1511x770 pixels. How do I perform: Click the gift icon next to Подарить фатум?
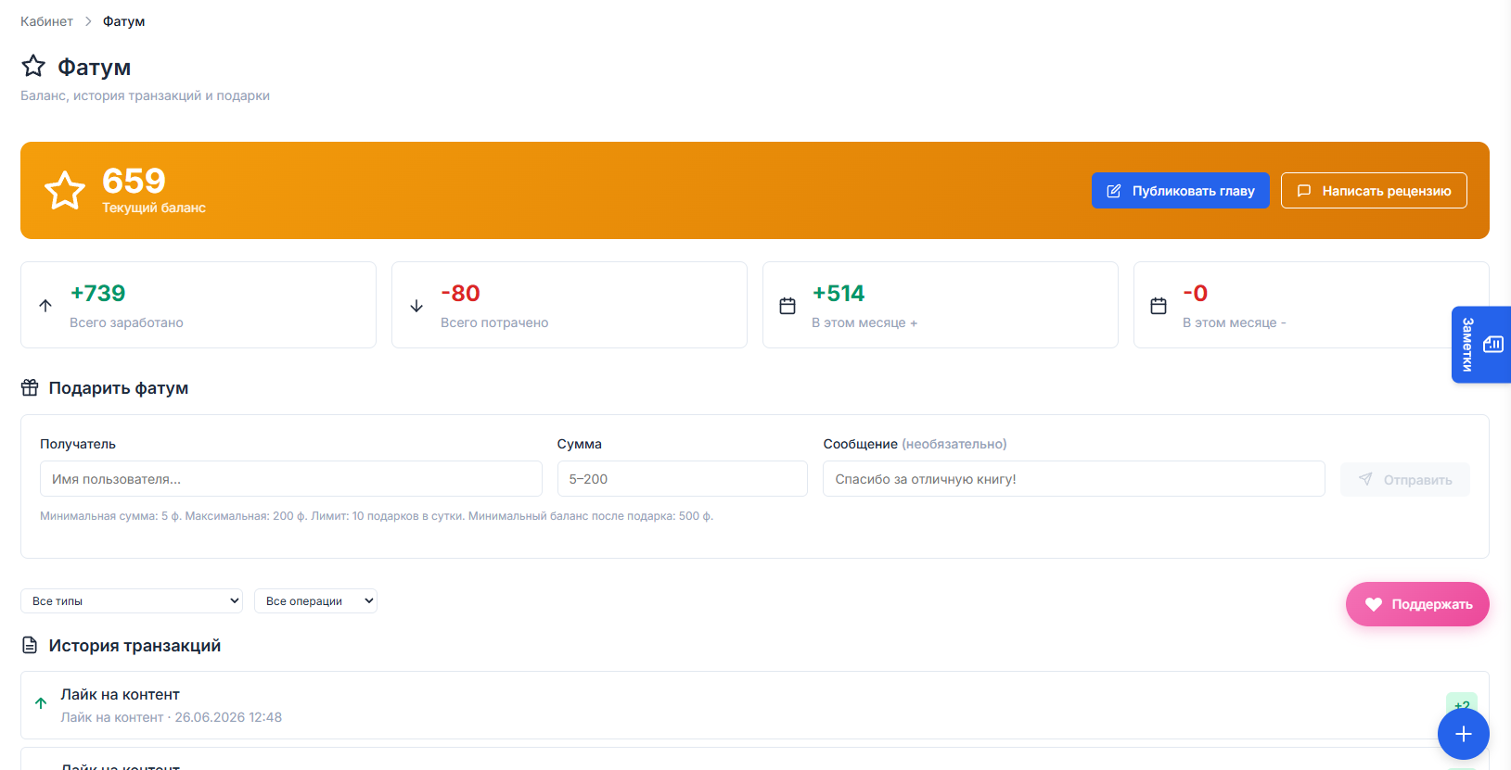click(x=30, y=387)
